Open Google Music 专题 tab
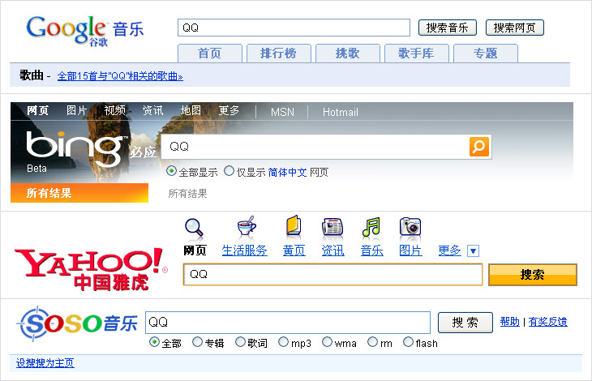The width and height of the screenshot is (592, 381). click(x=486, y=54)
